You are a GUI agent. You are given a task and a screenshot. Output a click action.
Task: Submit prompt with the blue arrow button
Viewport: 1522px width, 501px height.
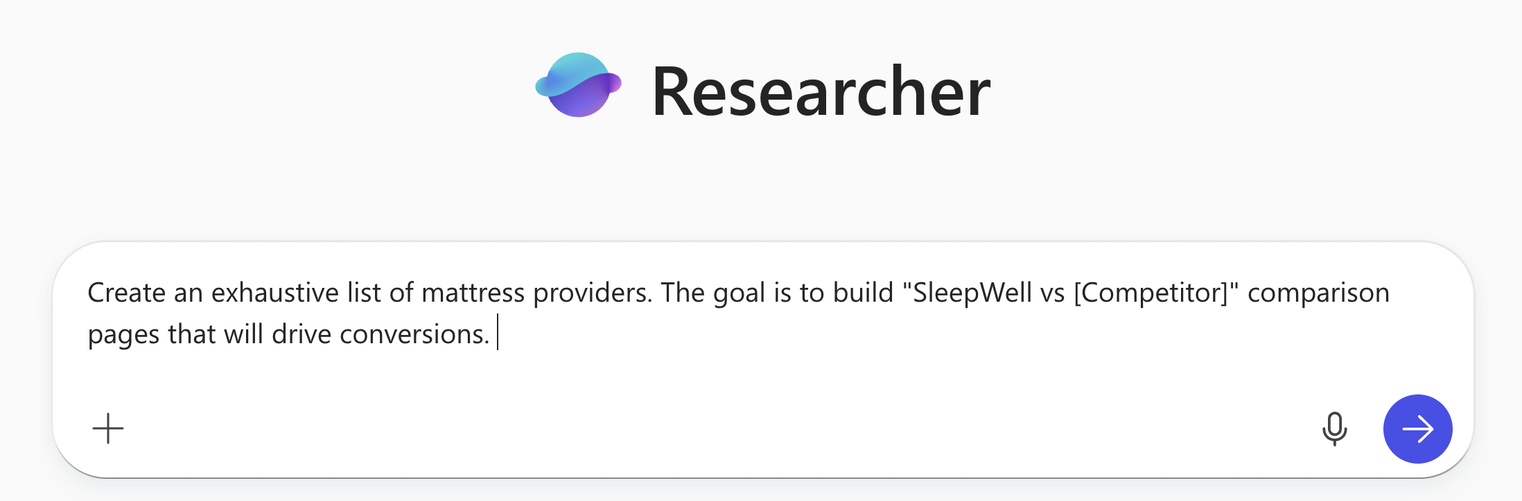click(x=1417, y=428)
